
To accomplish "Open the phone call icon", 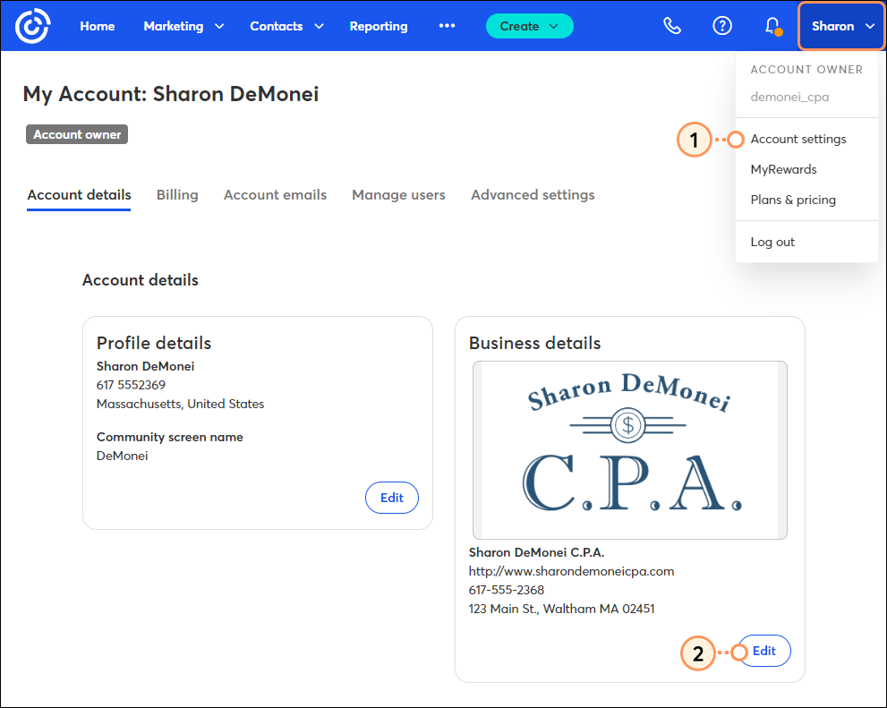I will (x=671, y=26).
